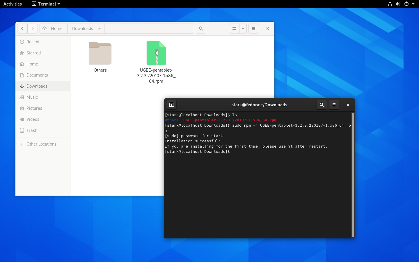
Task: Click the Files search icon
Action: coord(201,29)
